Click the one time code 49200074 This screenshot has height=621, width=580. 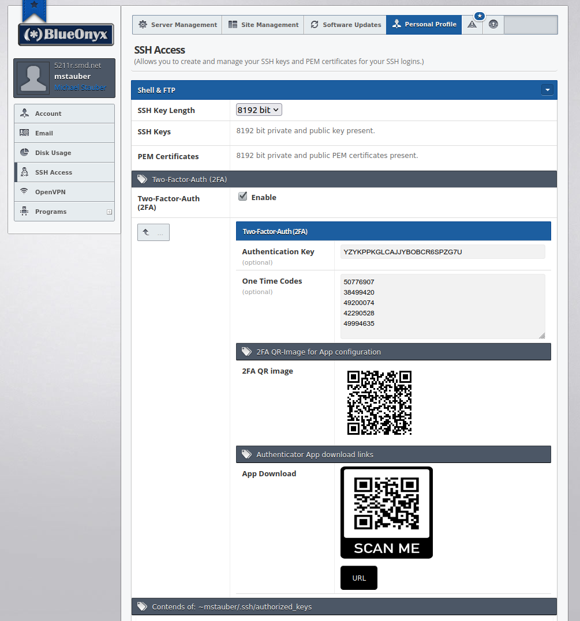(359, 303)
